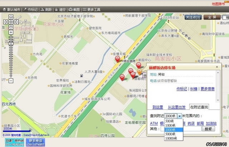Click the center recenter pan icon

(x=11, y=22)
